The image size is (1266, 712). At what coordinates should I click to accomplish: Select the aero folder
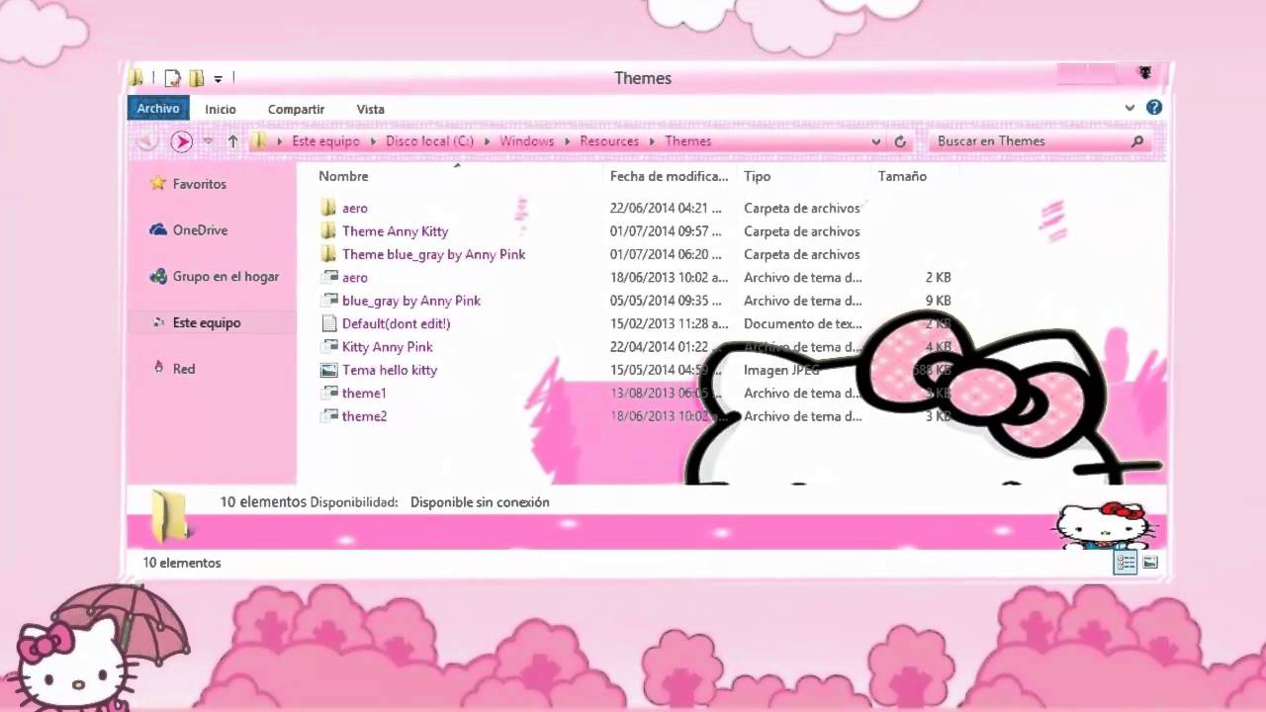[354, 209]
